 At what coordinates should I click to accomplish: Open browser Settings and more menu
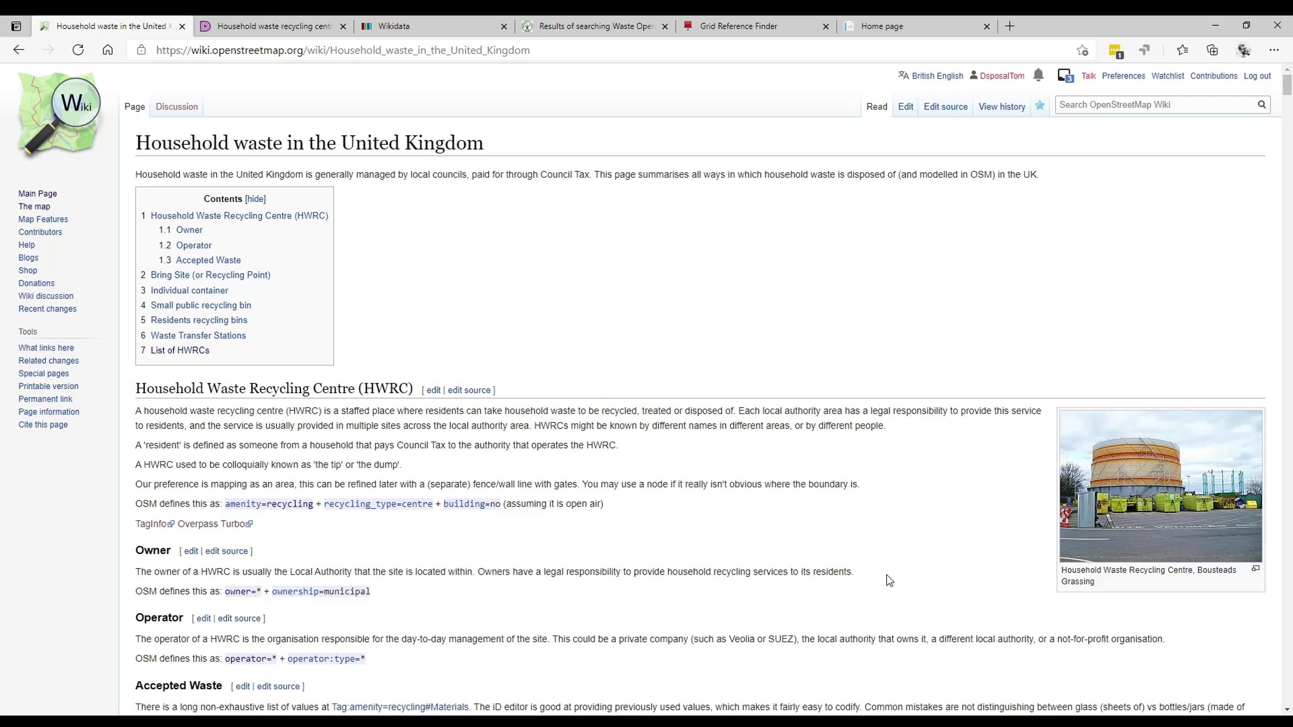[1274, 50]
